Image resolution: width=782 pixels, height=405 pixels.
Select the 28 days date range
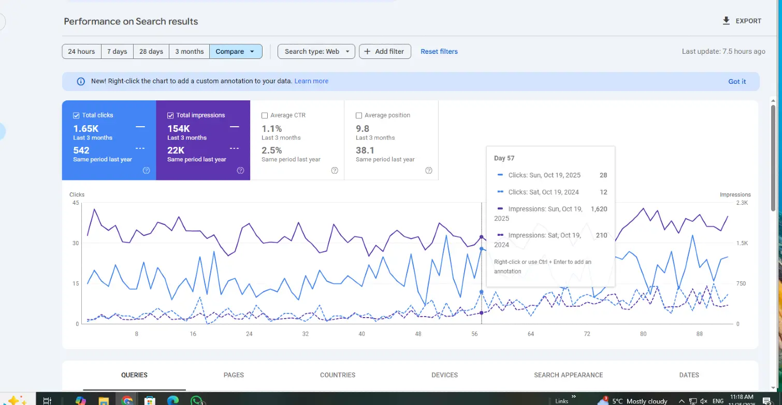[x=151, y=52]
